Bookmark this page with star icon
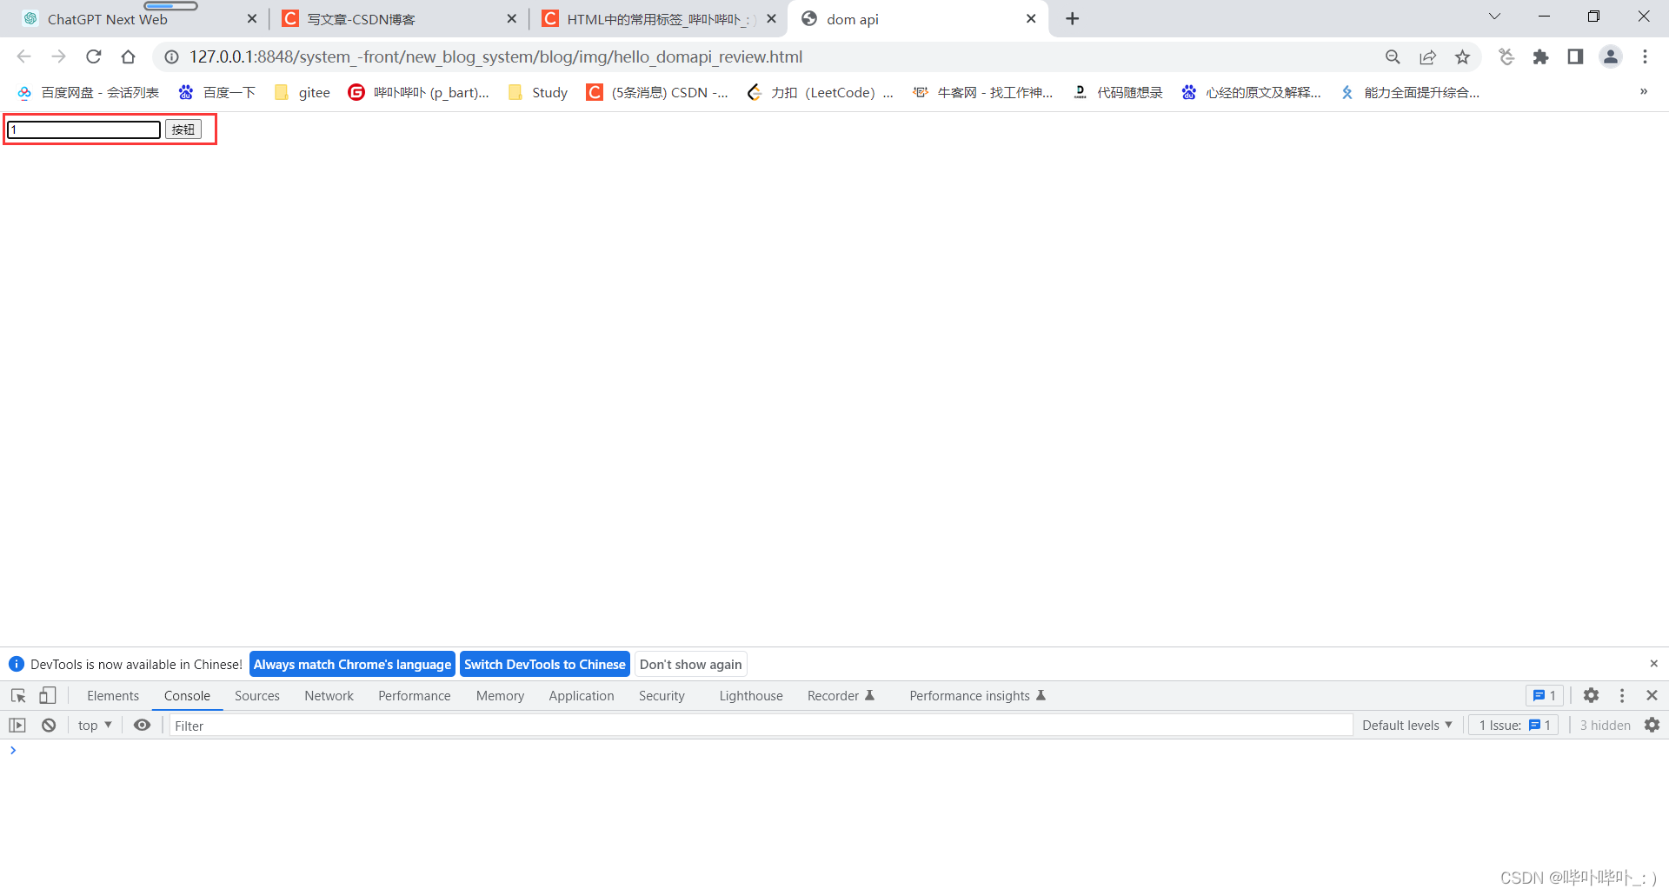This screenshot has width=1669, height=895. (1462, 56)
